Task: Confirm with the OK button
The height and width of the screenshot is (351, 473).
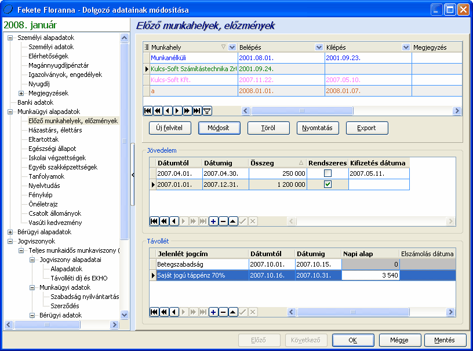Action: point(353,340)
